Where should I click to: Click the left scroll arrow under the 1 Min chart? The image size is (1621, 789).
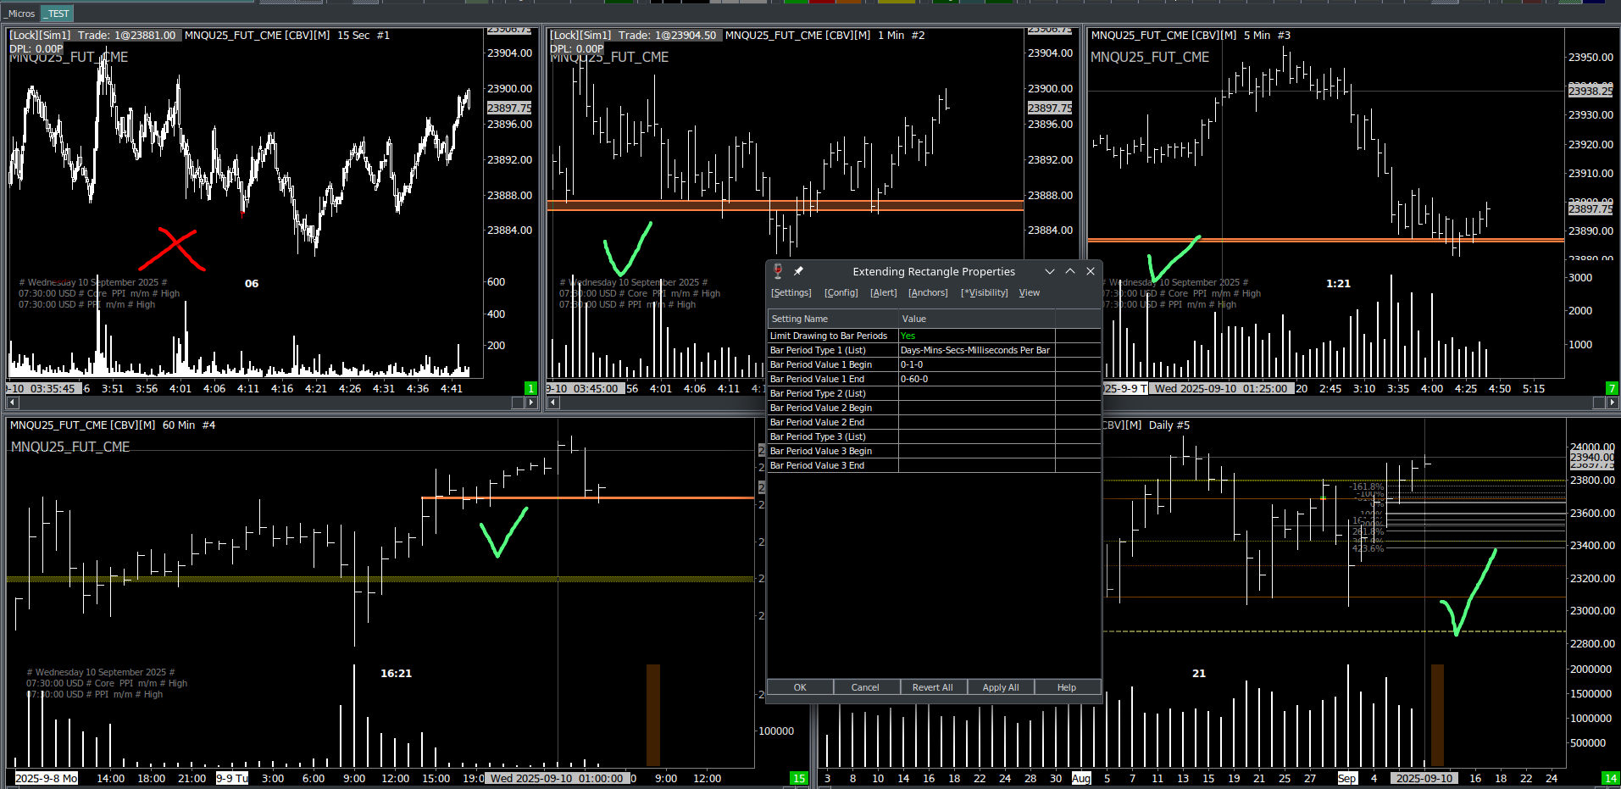(x=553, y=403)
